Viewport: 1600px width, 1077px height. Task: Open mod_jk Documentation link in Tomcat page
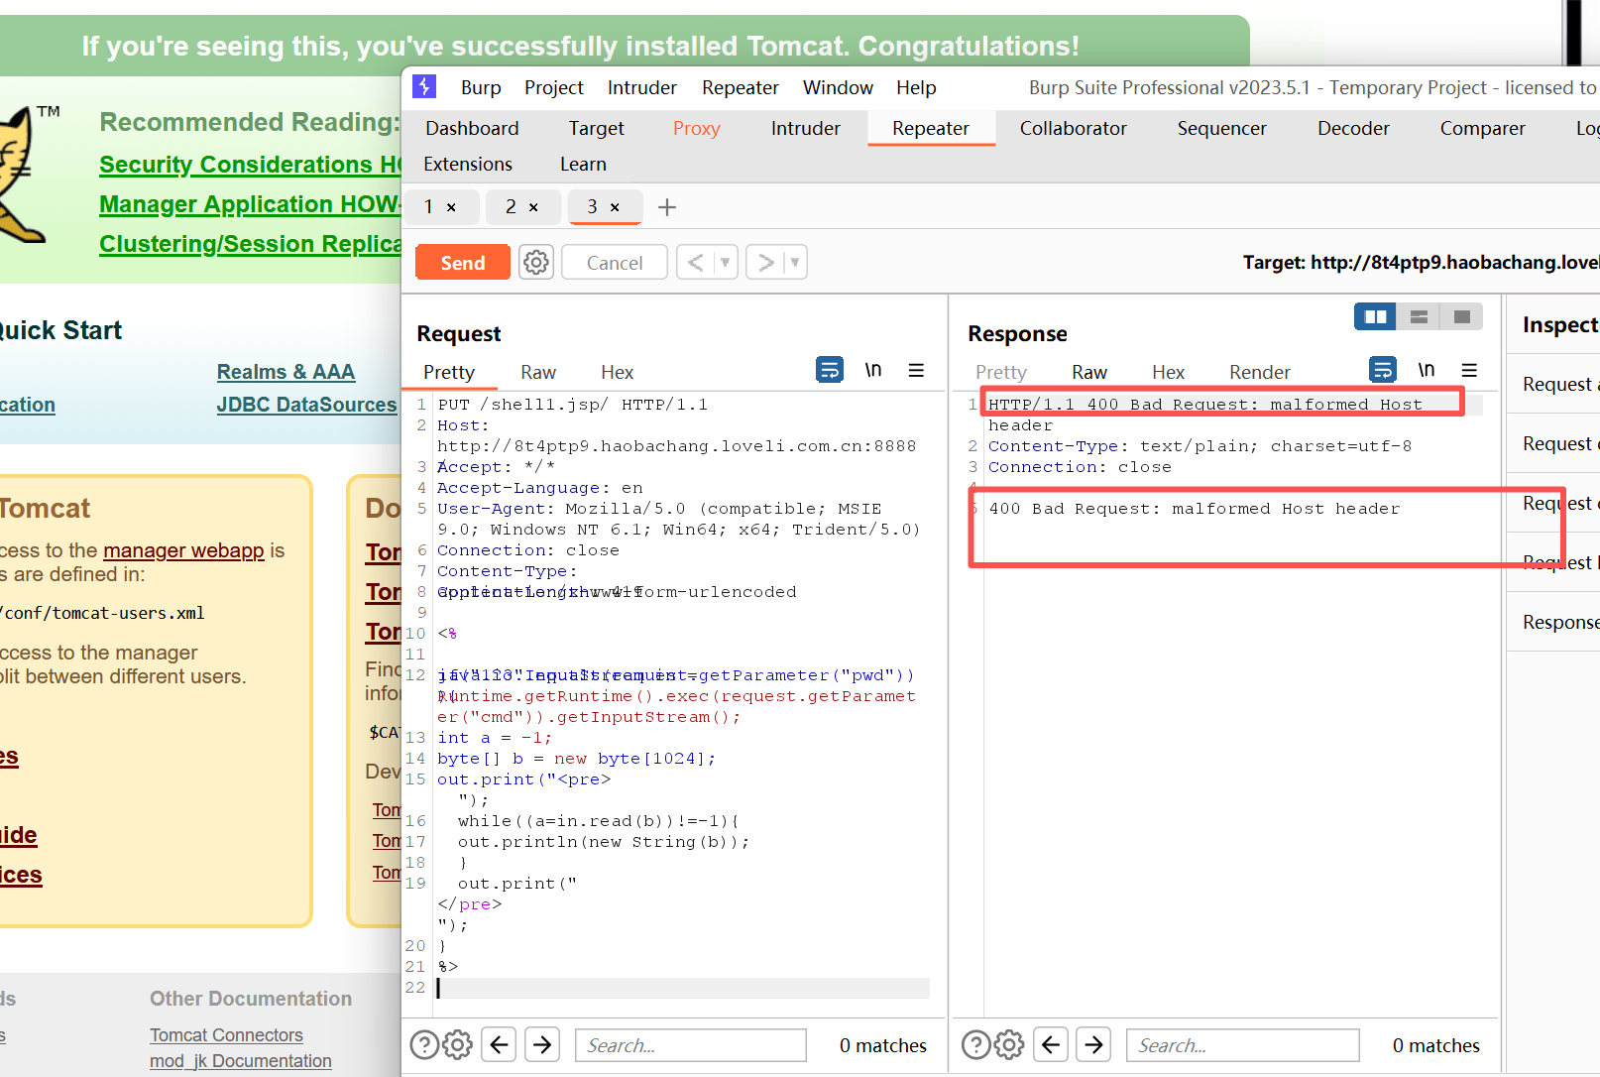coord(241,1061)
